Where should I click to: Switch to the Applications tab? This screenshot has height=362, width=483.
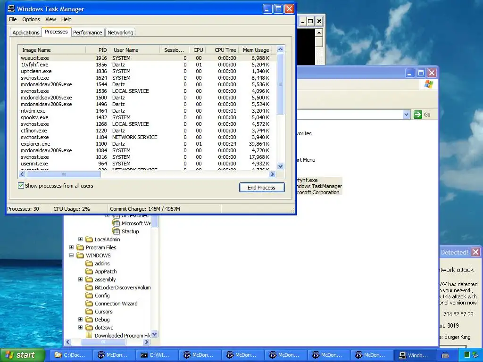coord(26,33)
